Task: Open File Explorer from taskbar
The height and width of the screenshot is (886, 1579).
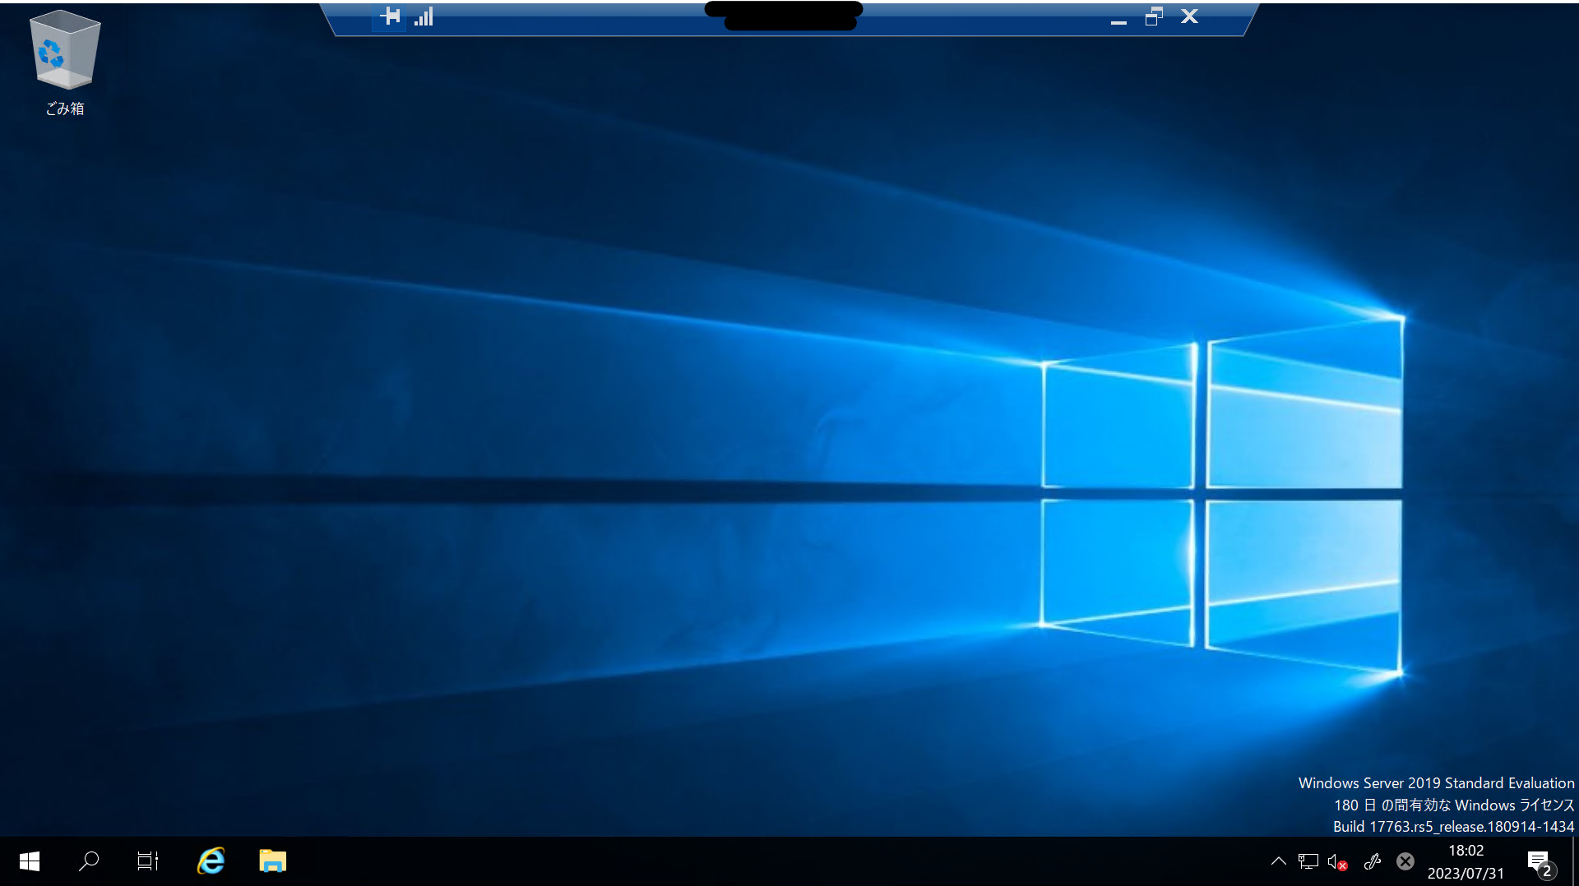Action: [272, 861]
